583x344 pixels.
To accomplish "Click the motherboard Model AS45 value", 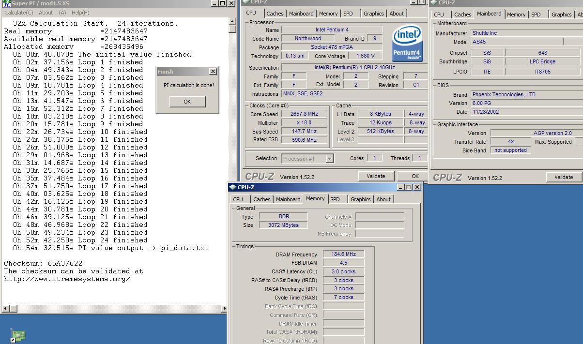I will (x=516, y=42).
